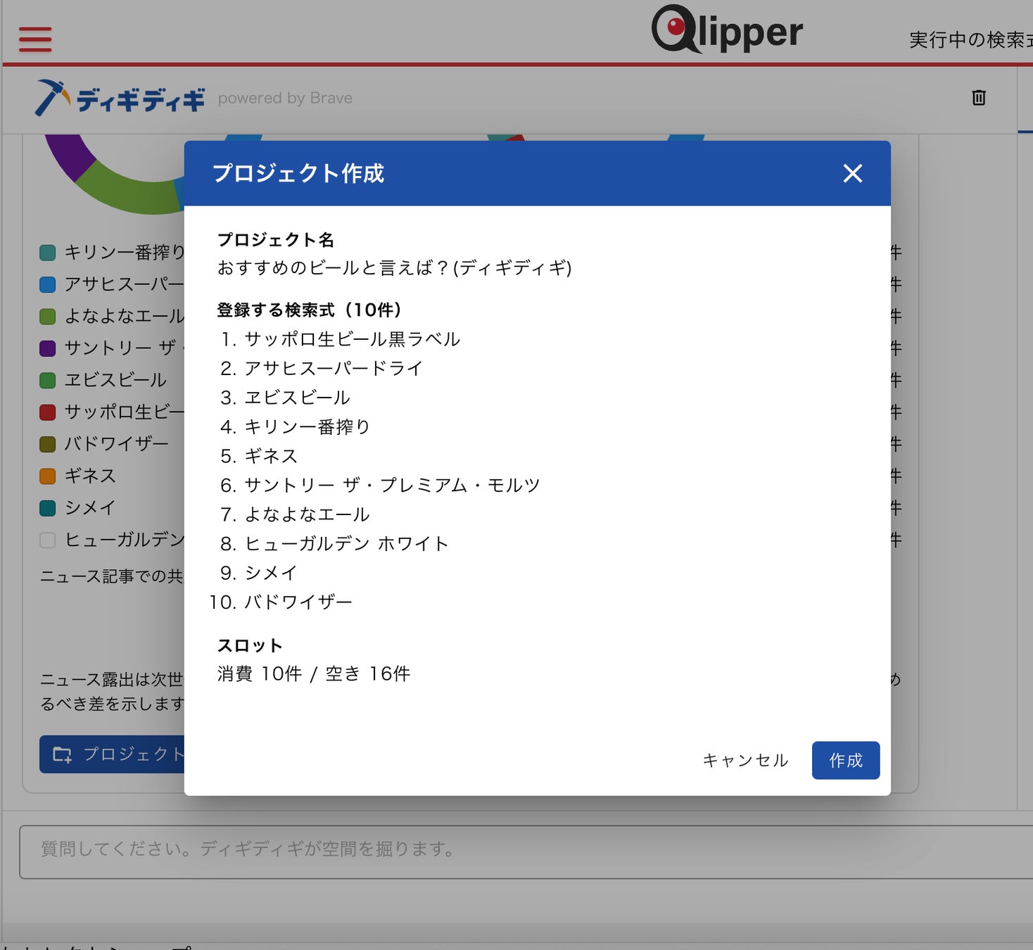Screen dimensions: 1033x950
Task: Click the Qlipper logo
Action: tap(726, 30)
